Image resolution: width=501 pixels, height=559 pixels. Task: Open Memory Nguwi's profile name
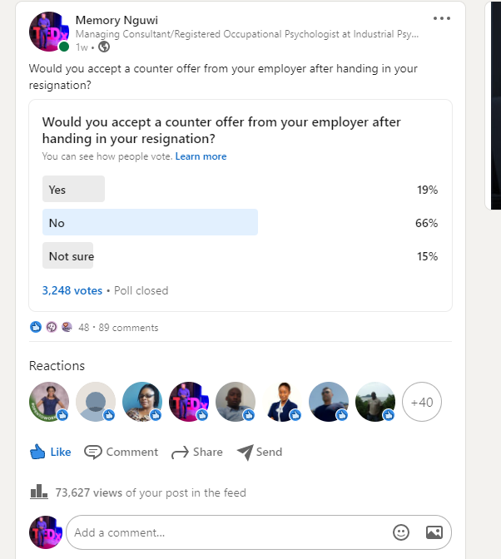click(x=117, y=20)
